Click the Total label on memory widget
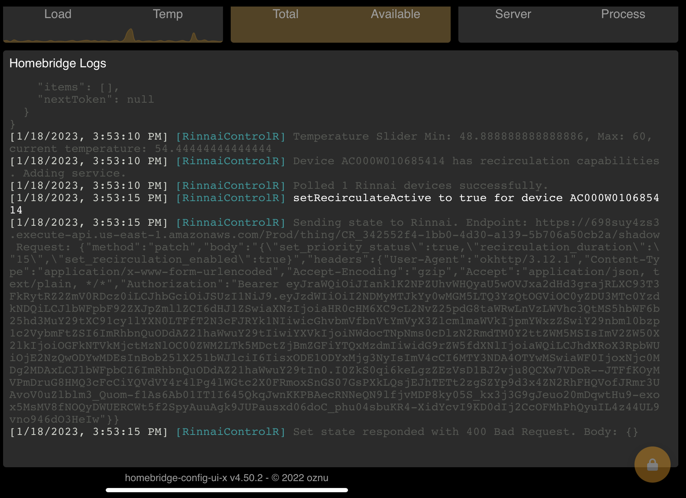The width and height of the screenshot is (686, 498). coord(286,14)
